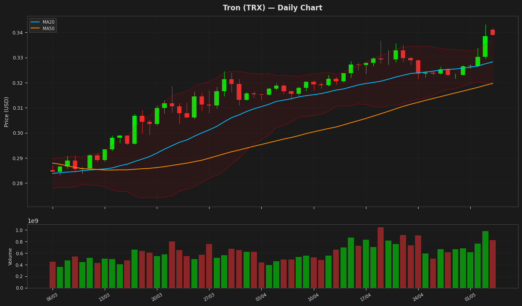
Task: Select the 0.30 price tick label
Action: (18, 133)
